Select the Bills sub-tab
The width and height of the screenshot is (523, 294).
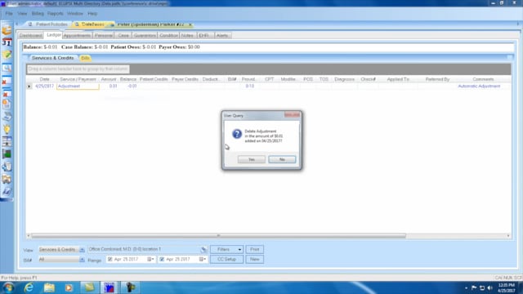(x=85, y=58)
